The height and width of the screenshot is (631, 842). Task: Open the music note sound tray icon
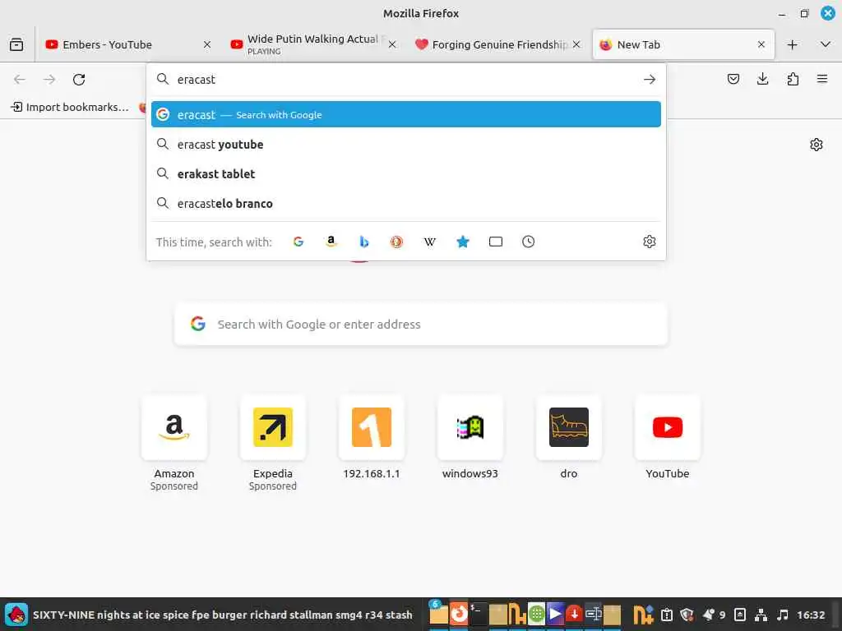pos(783,615)
